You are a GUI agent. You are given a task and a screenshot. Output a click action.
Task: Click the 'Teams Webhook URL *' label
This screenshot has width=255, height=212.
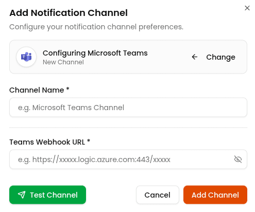49,142
